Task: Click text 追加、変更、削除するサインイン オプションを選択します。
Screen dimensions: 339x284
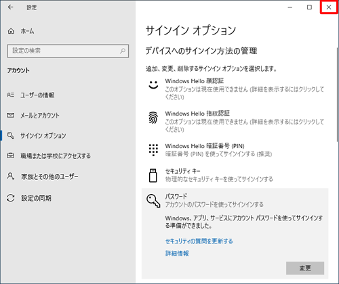Action: point(212,68)
